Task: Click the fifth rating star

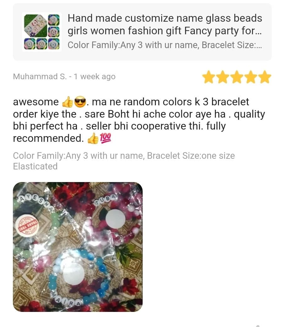Action: point(265,77)
